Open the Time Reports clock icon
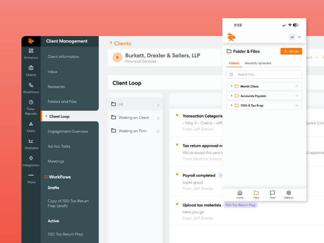Screen dimensions: 324x243 point(31,102)
